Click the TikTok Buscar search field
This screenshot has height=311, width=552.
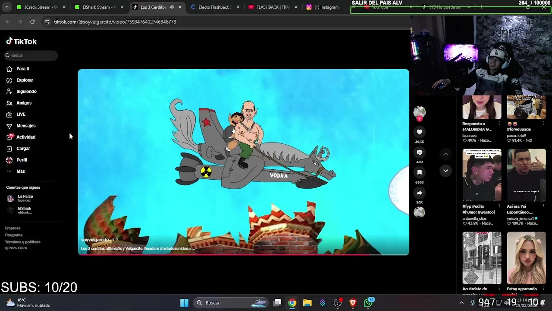[31, 55]
